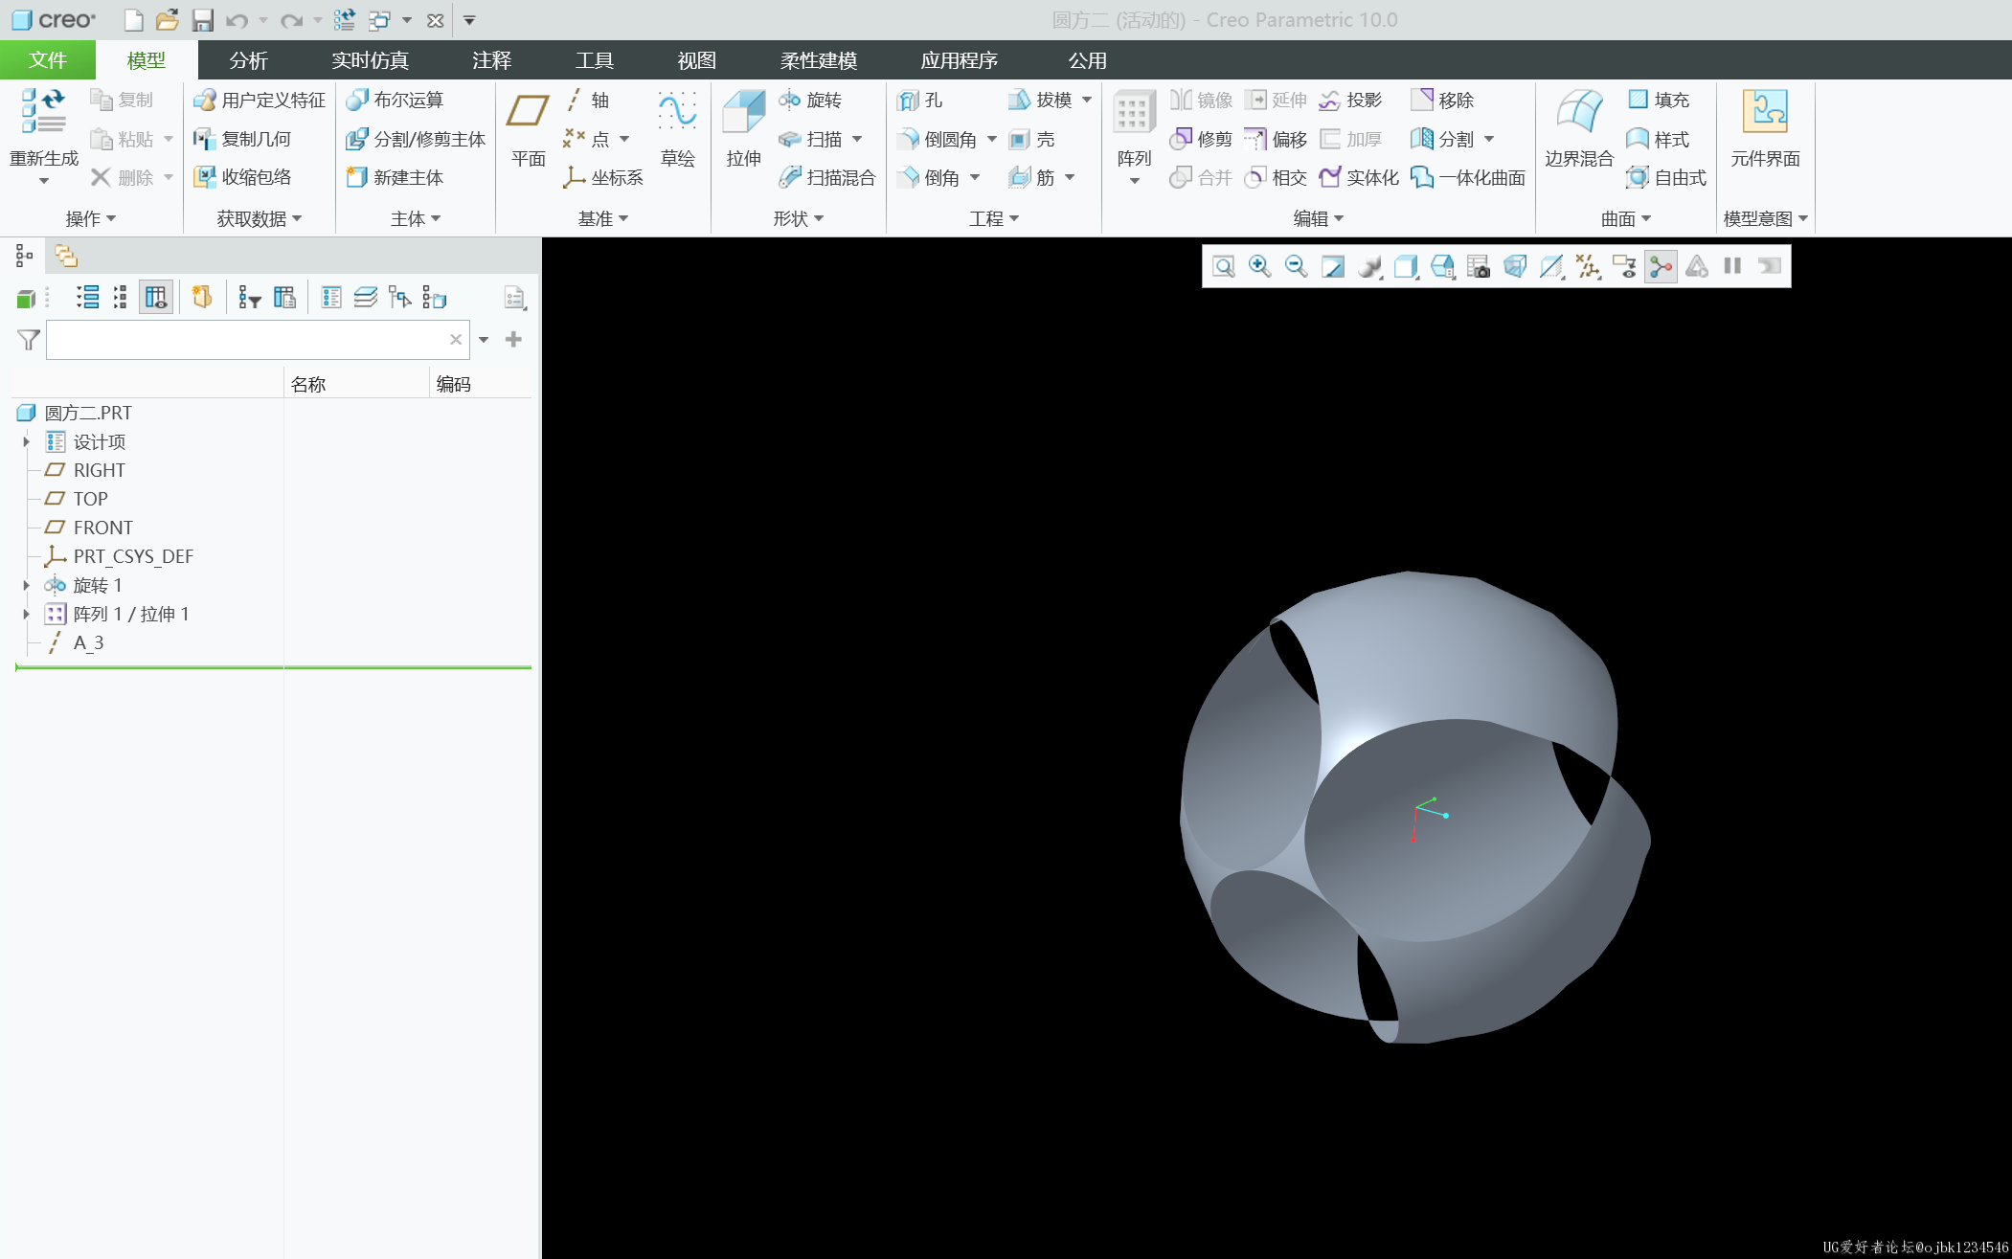
Task: Toggle datum display filters
Action: pyautogui.click(x=1588, y=266)
